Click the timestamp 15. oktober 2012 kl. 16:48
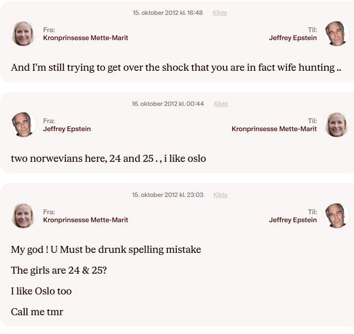 tap(167, 13)
